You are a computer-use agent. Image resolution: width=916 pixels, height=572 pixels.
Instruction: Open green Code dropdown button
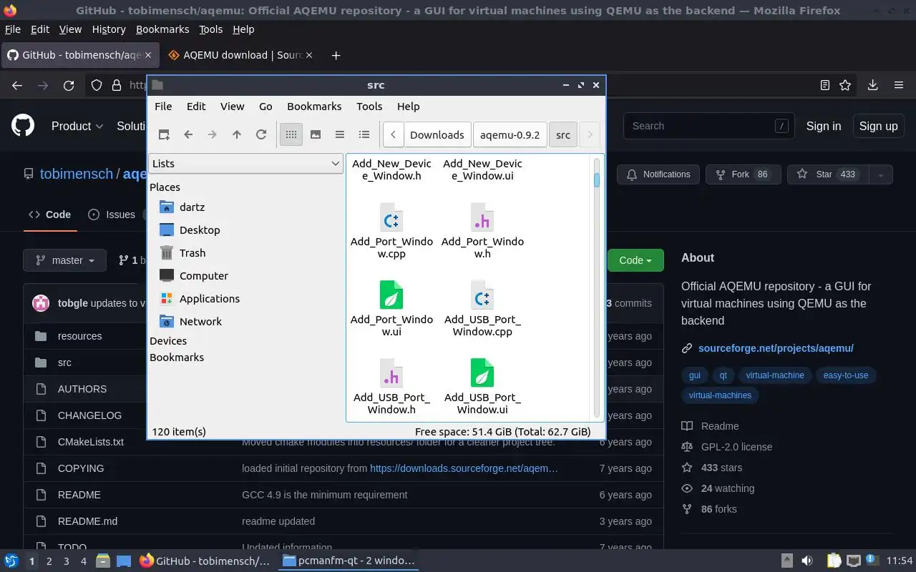click(635, 260)
